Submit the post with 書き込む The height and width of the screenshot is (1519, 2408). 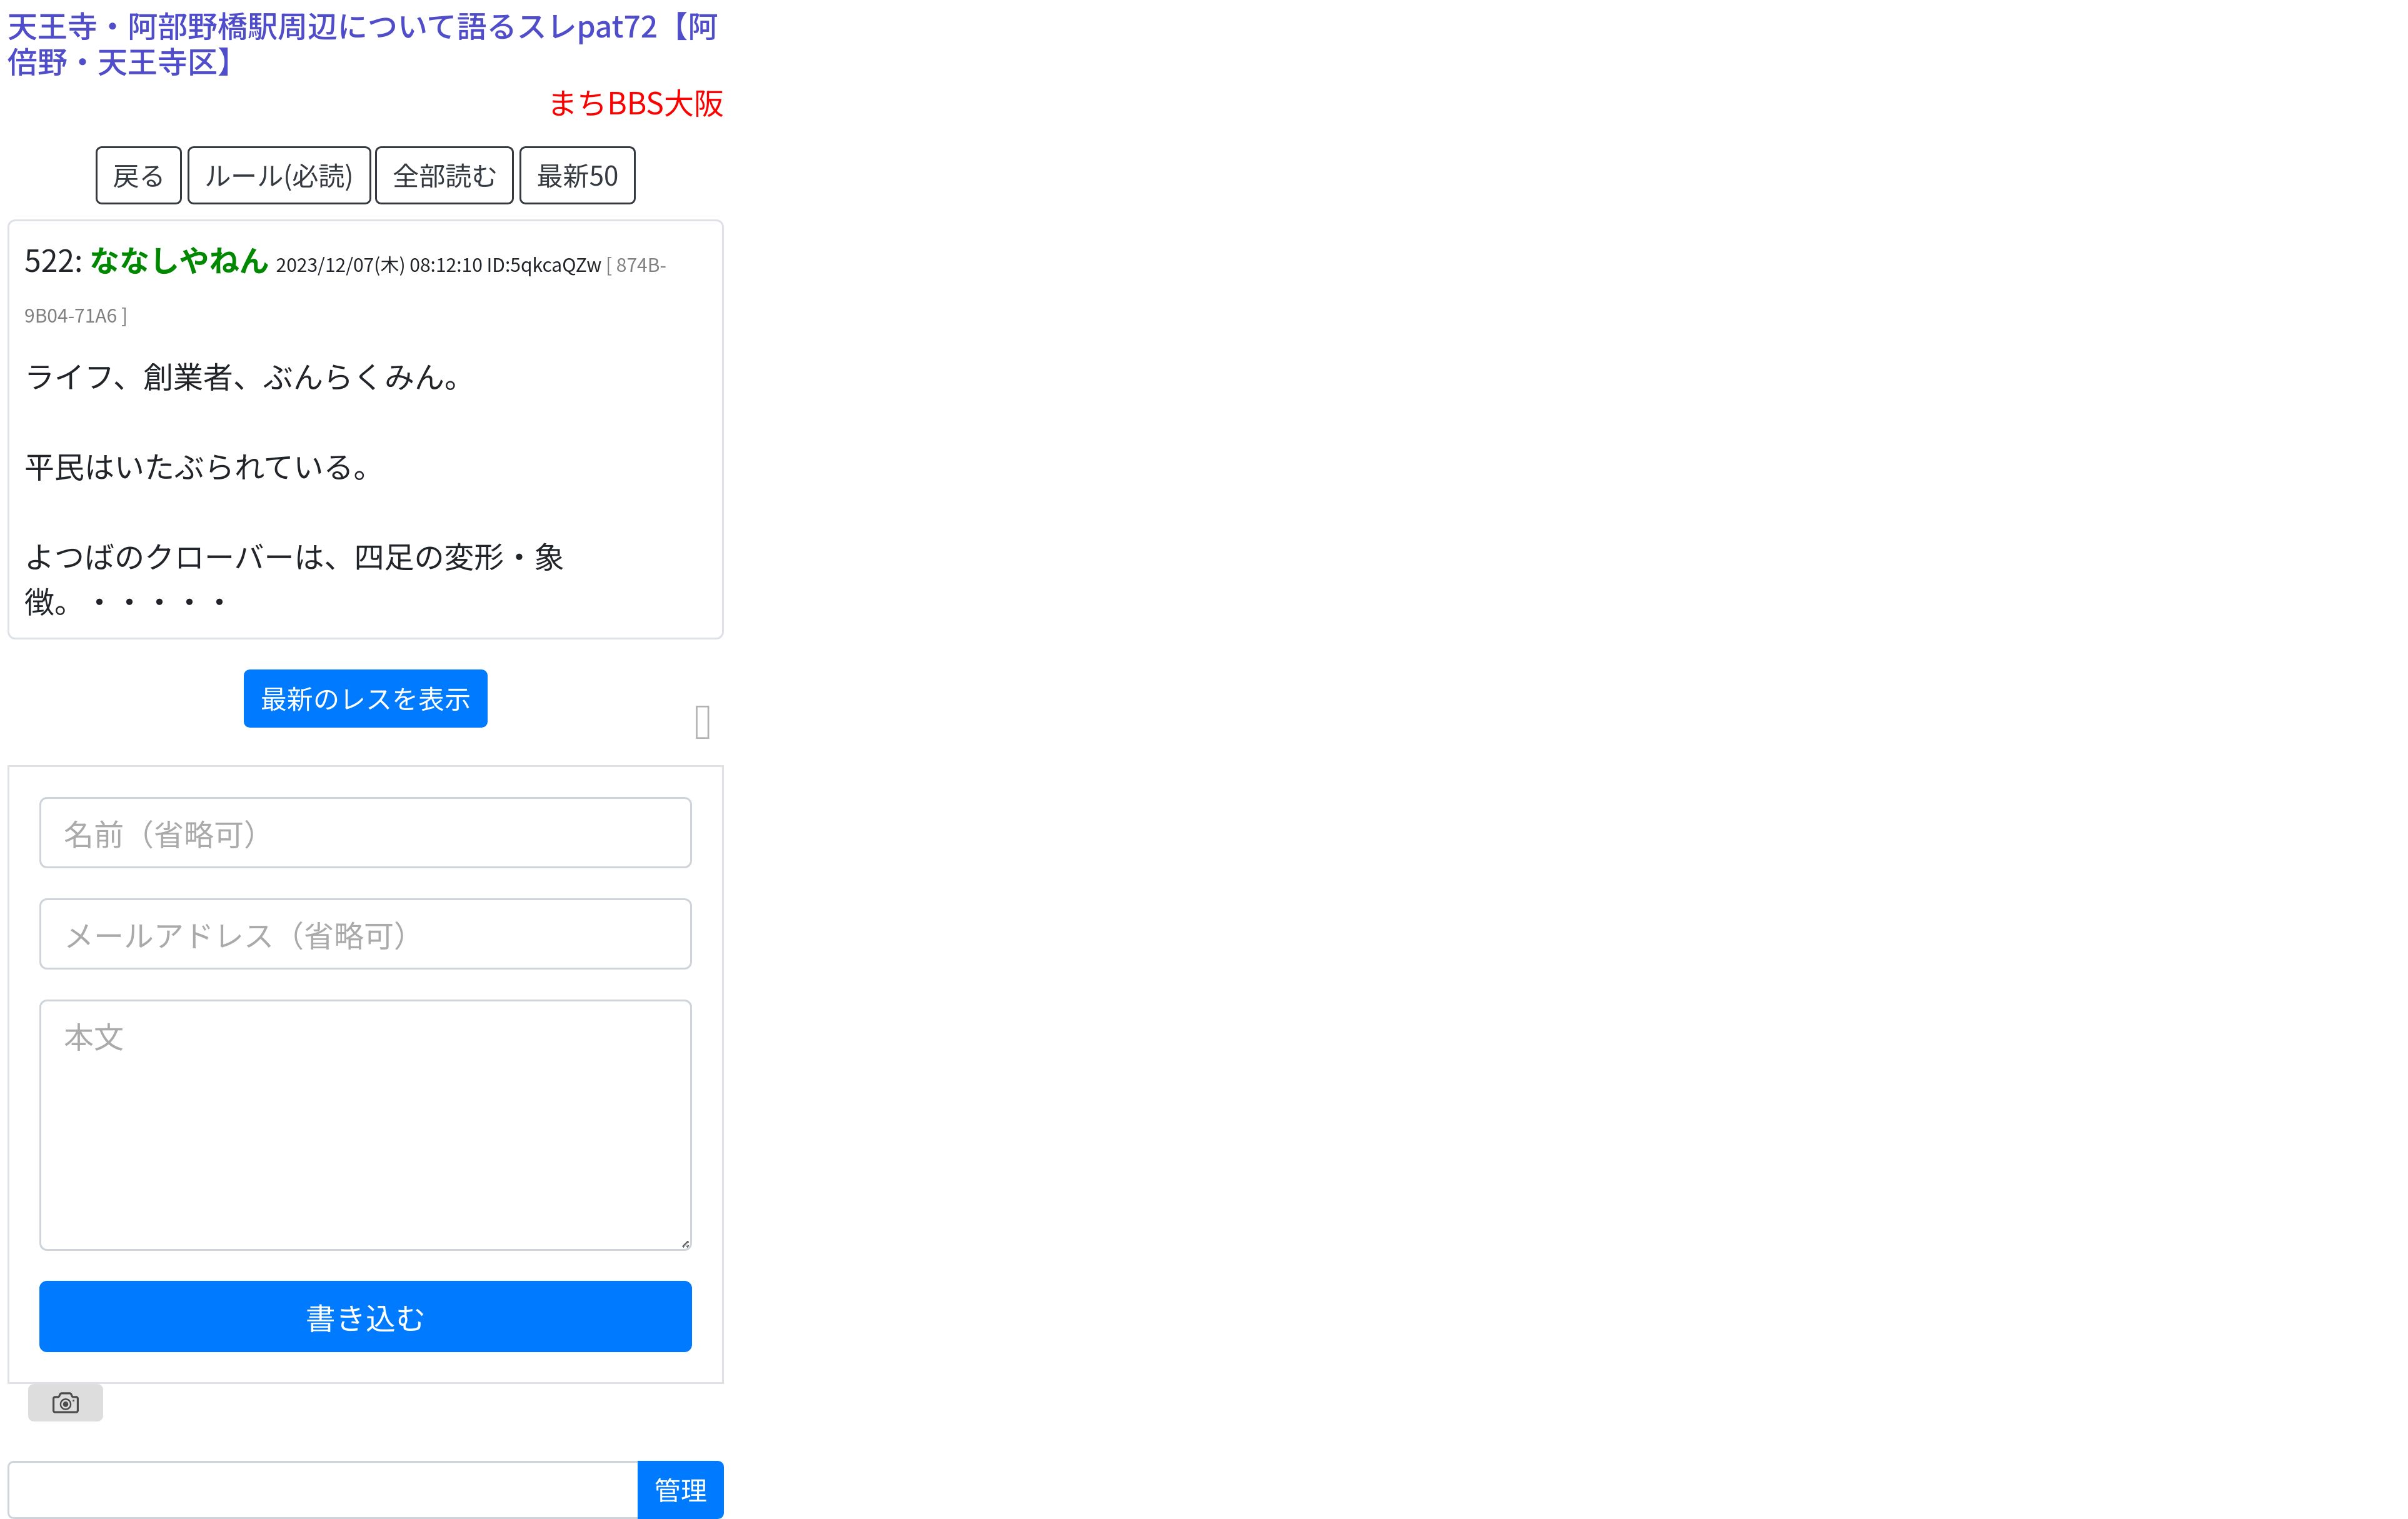[x=365, y=1317]
